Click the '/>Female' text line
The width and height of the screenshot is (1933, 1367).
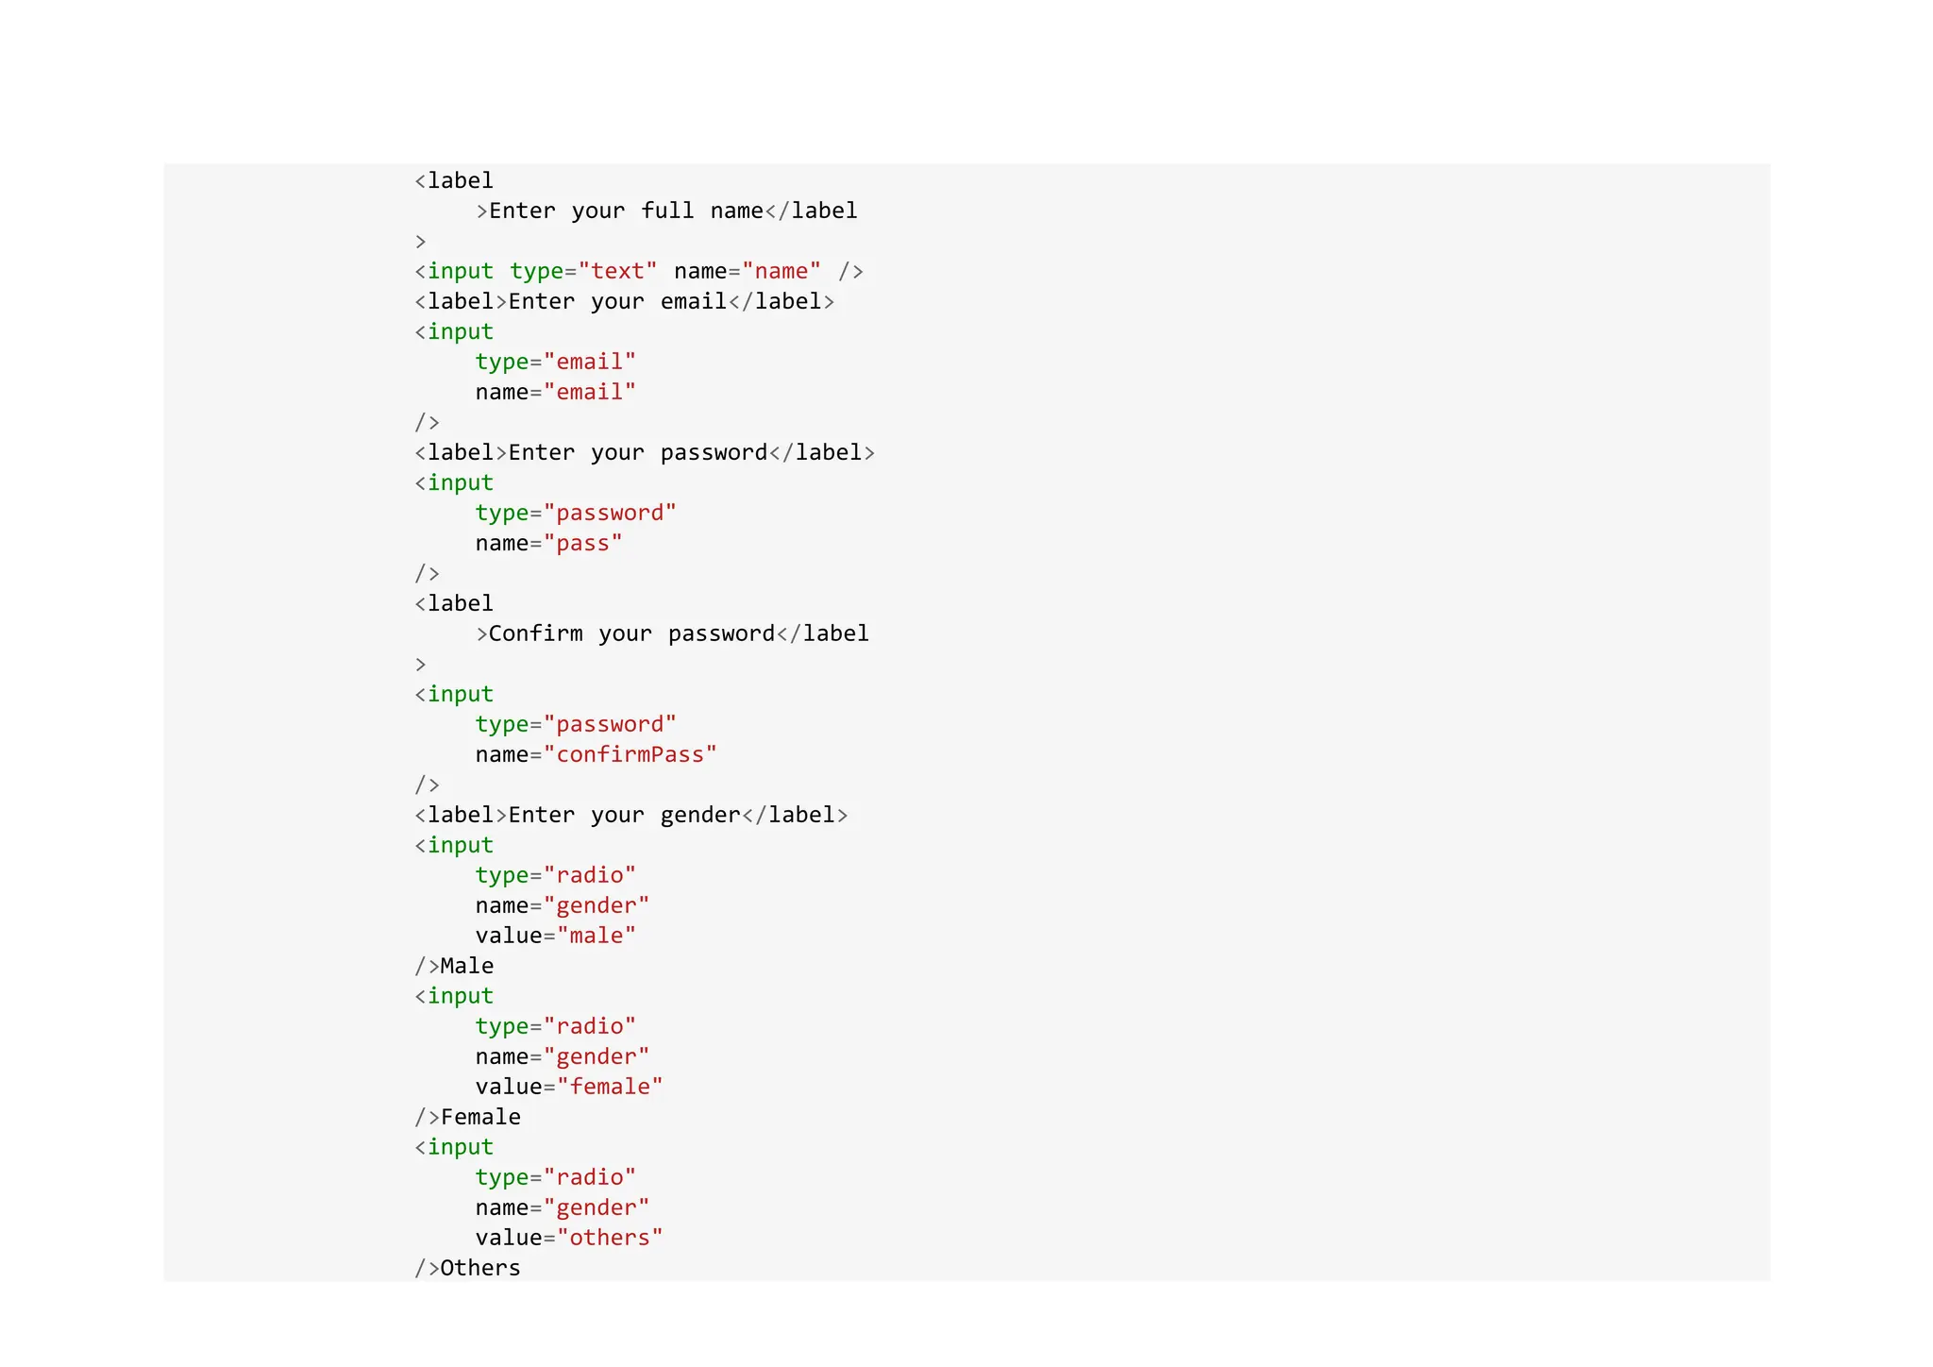[467, 1117]
